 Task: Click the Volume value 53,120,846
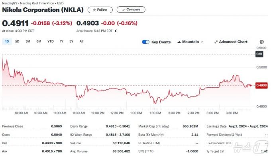point(121,143)
